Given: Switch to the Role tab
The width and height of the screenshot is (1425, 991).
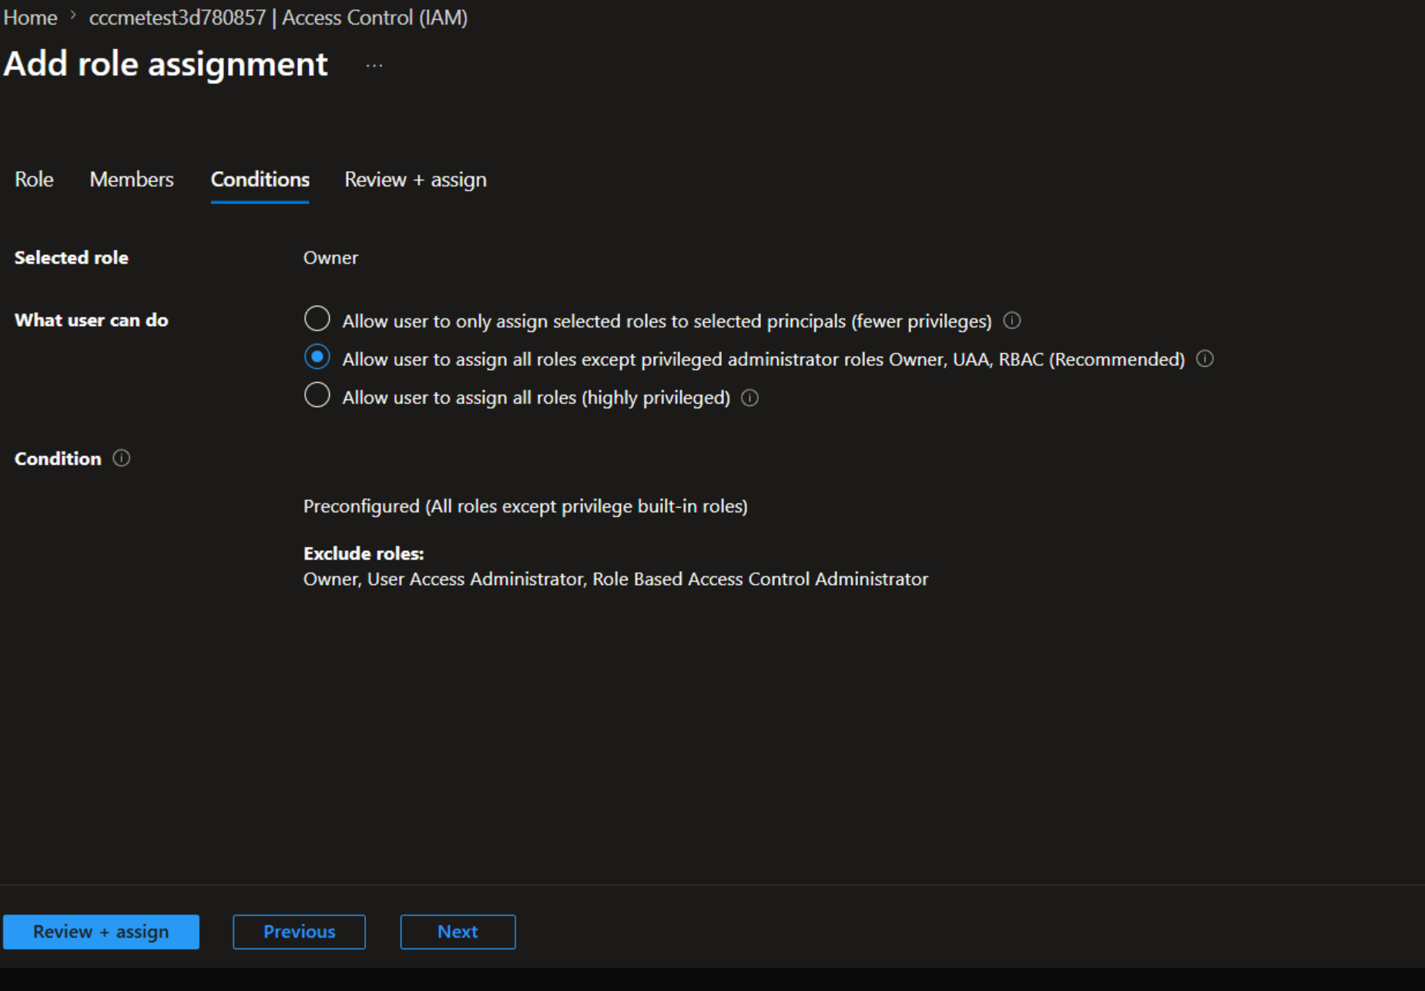Looking at the screenshot, I should 34,179.
